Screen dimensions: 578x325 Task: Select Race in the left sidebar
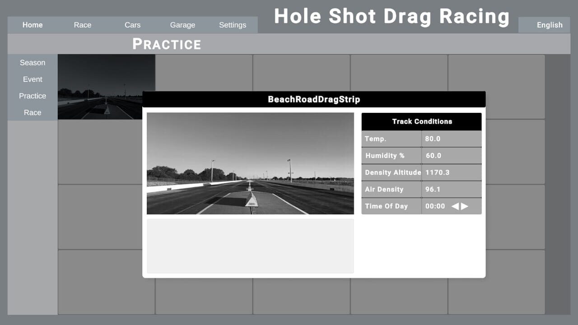click(x=32, y=112)
